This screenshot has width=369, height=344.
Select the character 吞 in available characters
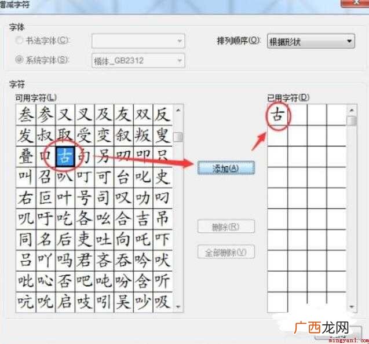(124, 261)
